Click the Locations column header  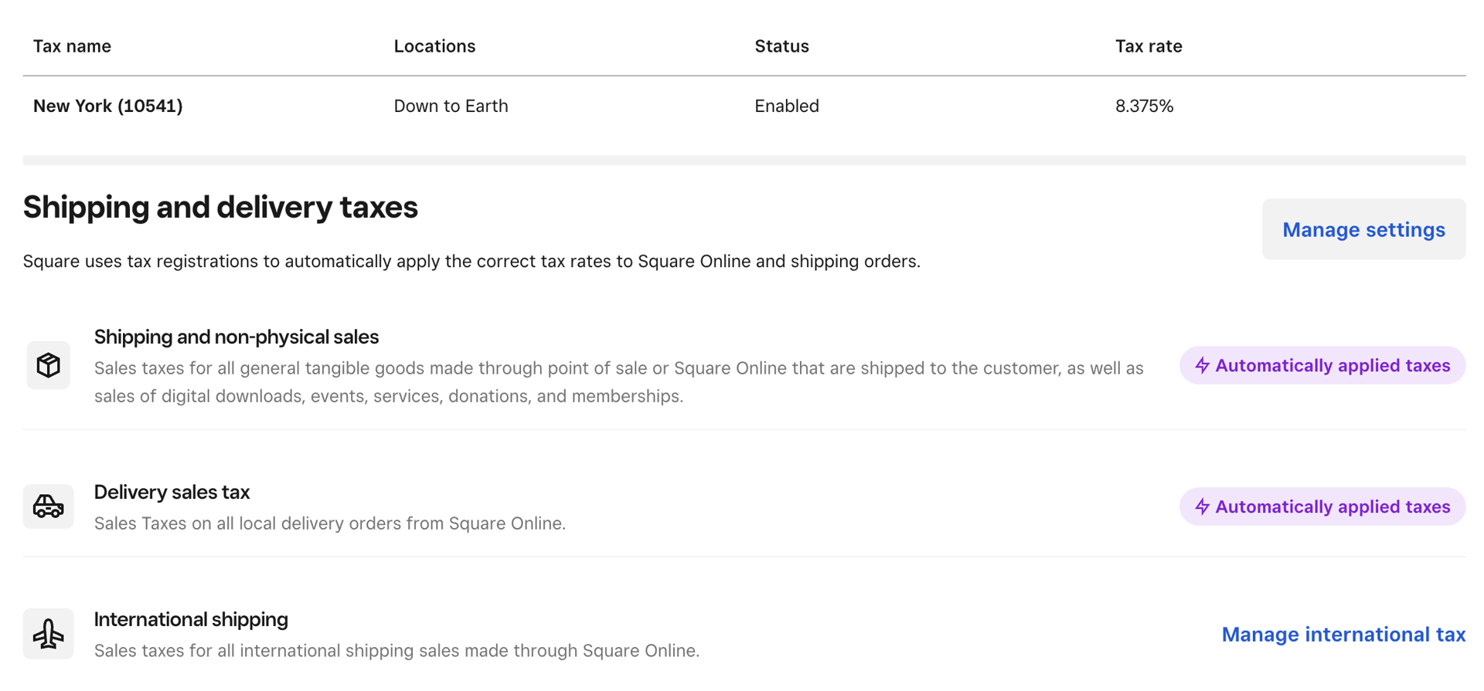click(x=434, y=46)
